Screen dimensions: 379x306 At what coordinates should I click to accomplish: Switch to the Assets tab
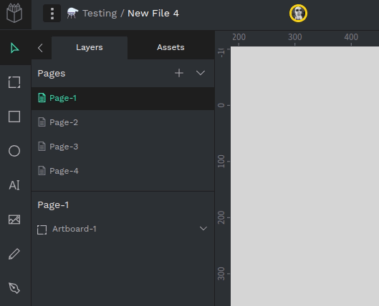click(171, 47)
